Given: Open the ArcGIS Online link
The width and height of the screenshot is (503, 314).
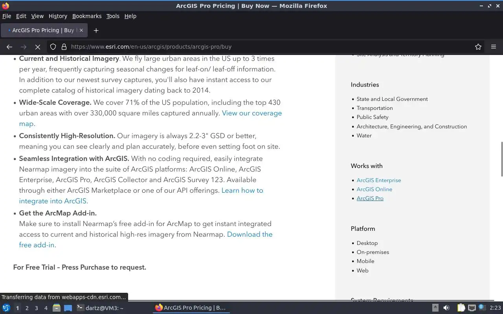Looking at the screenshot, I should (374, 189).
